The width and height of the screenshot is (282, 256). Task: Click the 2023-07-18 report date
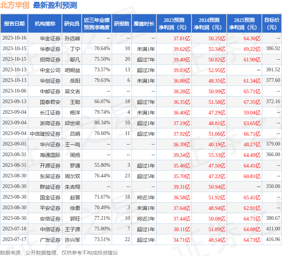14,229
